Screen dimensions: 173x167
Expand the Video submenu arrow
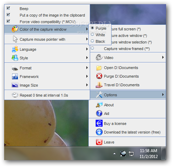point(163,57)
